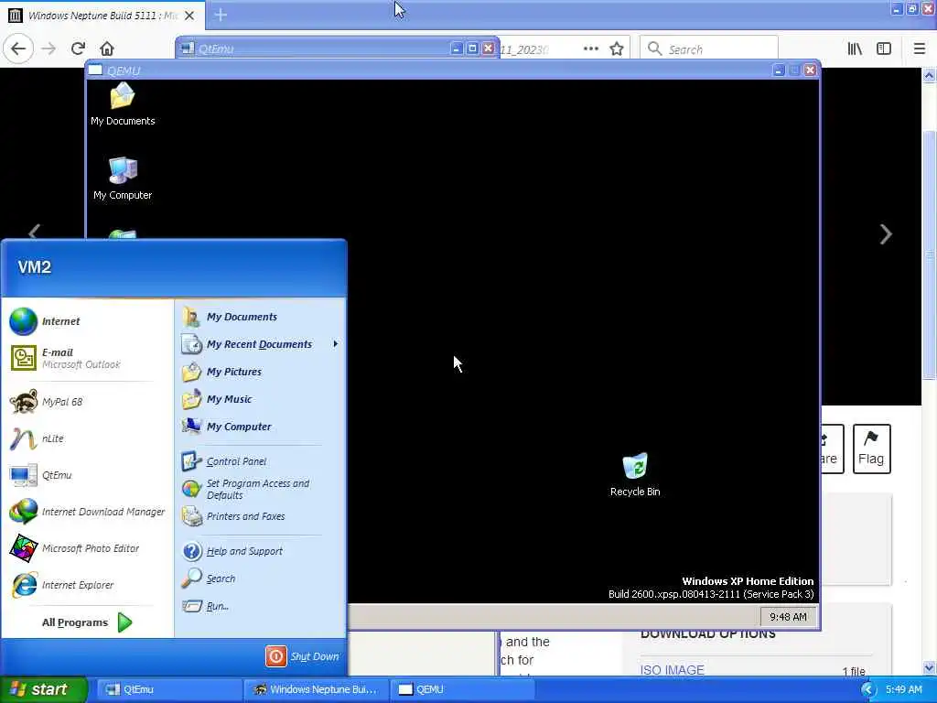
Task: Show previous image with left carousel arrow
Action: tap(35, 232)
